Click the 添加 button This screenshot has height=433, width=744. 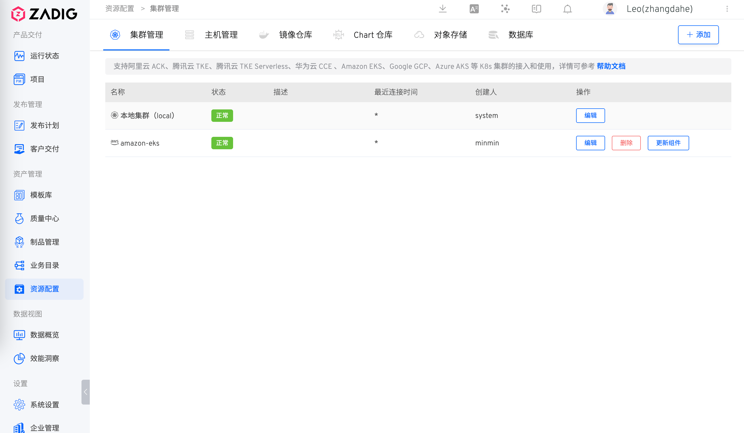(x=698, y=35)
